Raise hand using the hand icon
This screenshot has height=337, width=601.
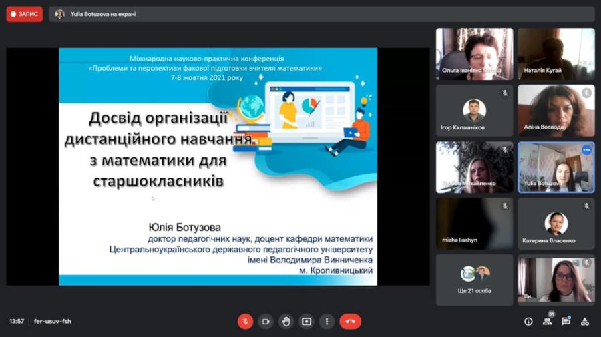coord(286,321)
